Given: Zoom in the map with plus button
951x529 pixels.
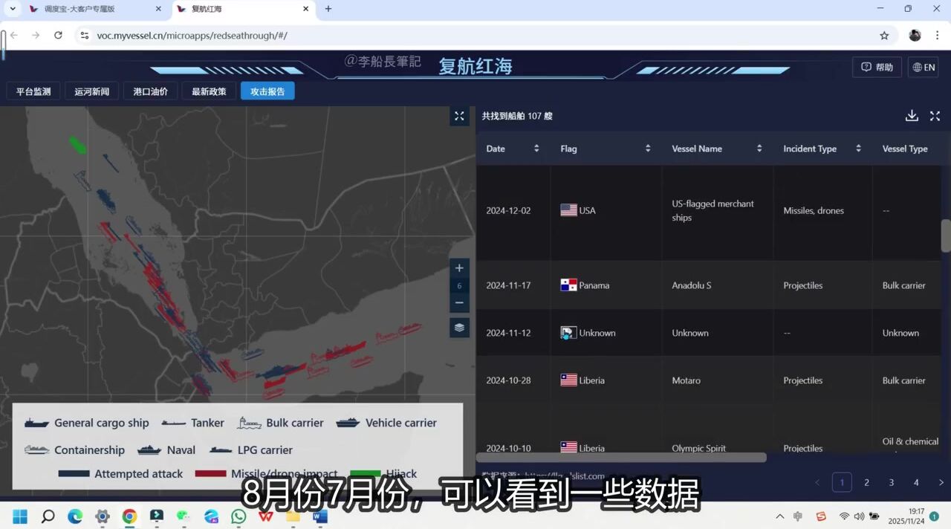Looking at the screenshot, I should pos(459,268).
